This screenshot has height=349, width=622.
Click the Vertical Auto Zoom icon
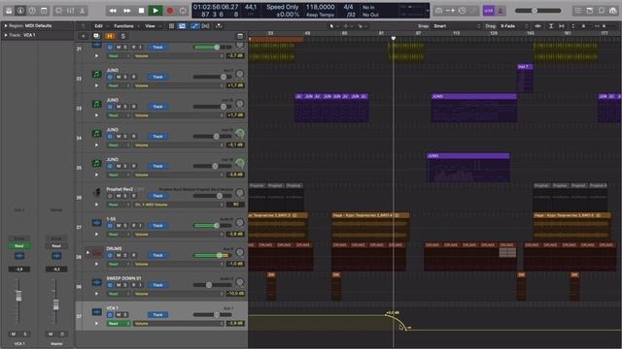551,26
